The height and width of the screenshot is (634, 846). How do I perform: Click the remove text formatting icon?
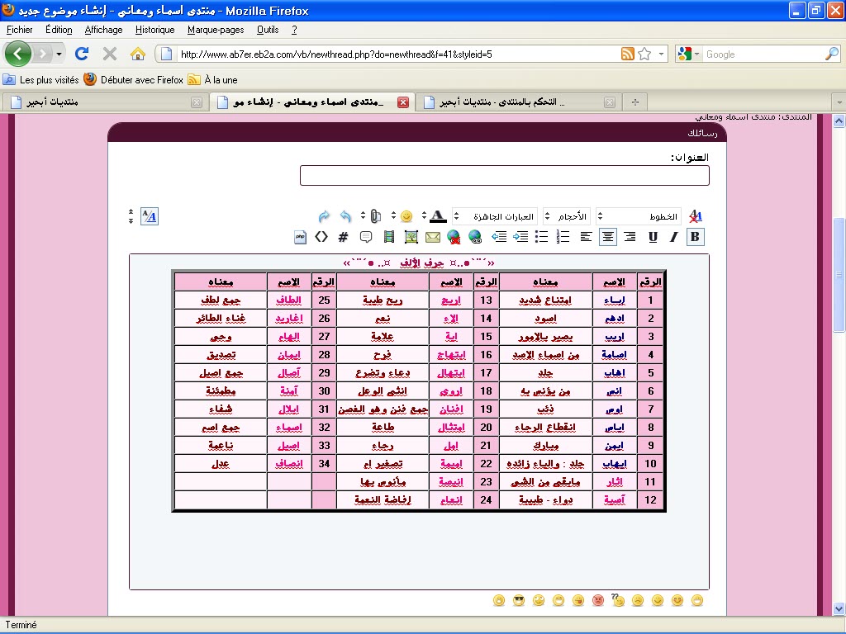(696, 216)
